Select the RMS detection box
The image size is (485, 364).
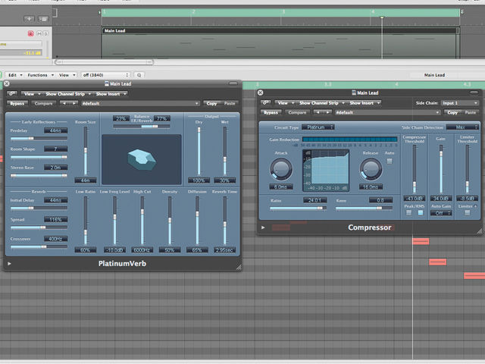click(421, 213)
